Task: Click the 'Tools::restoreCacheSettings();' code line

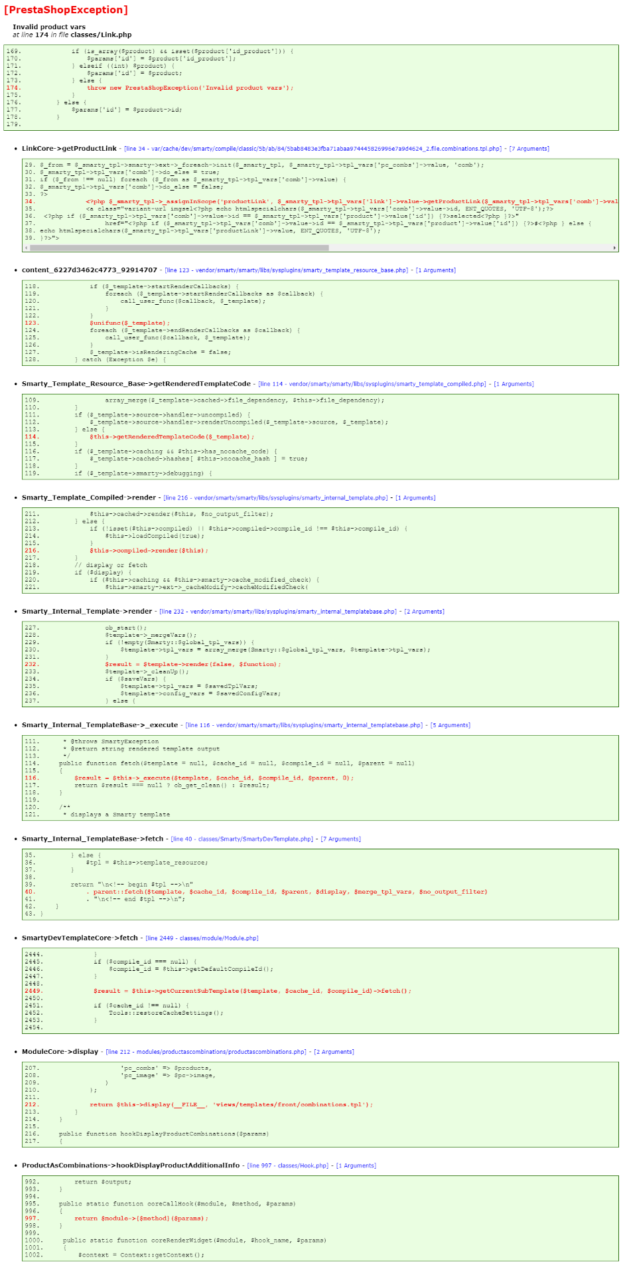Action: pos(166,1013)
